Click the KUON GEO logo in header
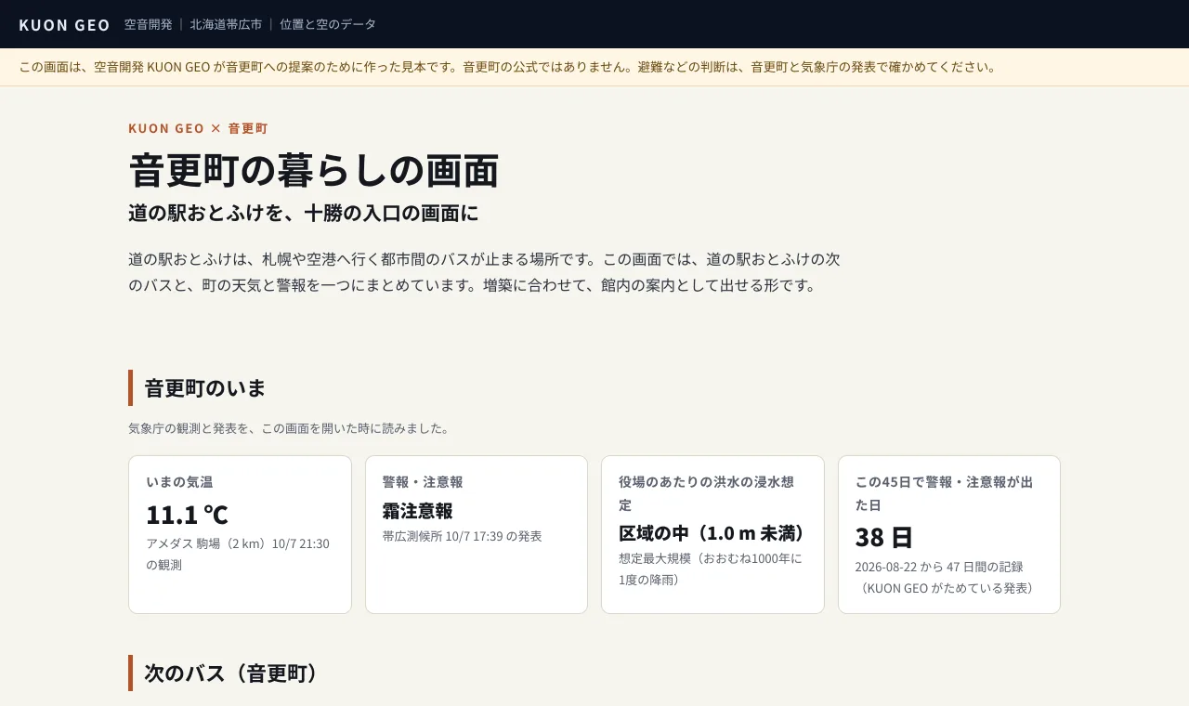1189x706 pixels. coord(65,25)
